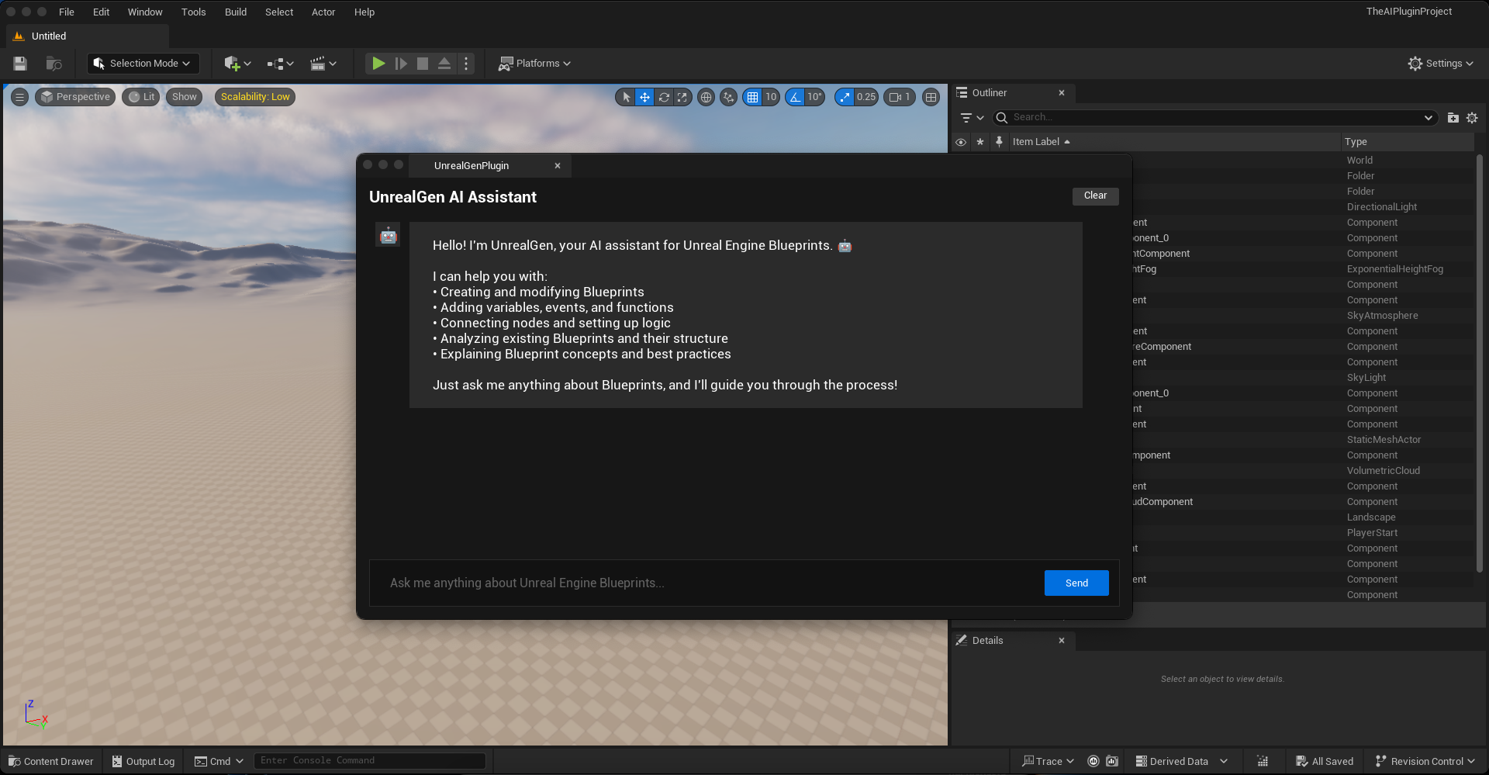Toggle surface snapping icon in viewport
The width and height of the screenshot is (1489, 775).
point(728,97)
